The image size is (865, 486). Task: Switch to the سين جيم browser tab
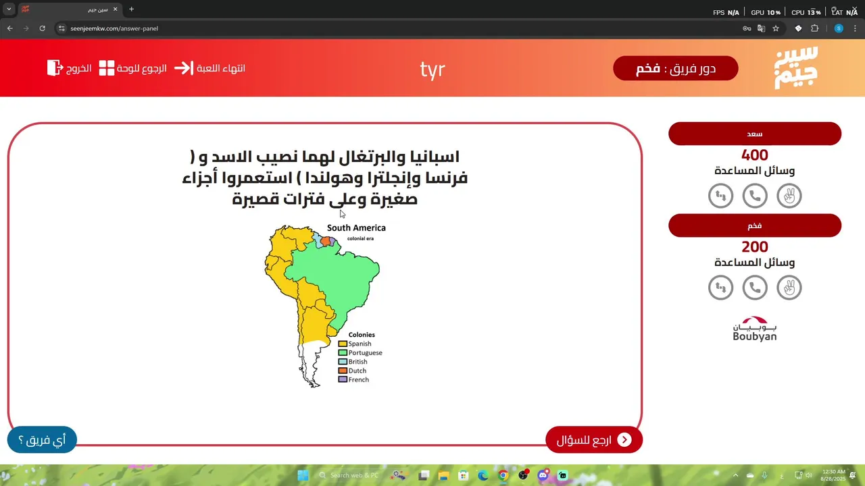coord(70,9)
